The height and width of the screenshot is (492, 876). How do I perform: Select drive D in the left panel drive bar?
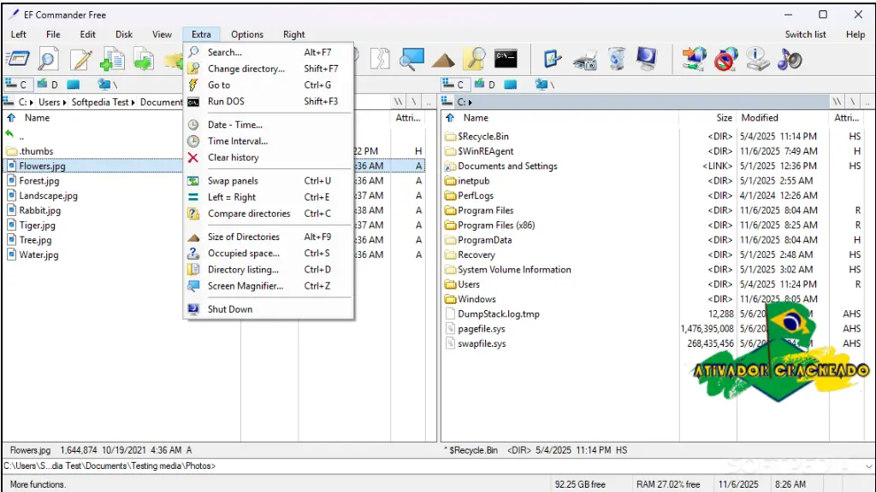[48, 85]
